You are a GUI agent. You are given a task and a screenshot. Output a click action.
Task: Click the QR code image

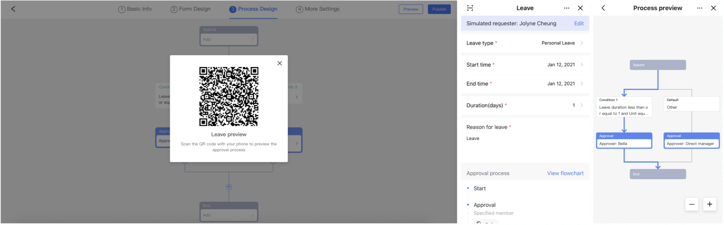pos(229,96)
